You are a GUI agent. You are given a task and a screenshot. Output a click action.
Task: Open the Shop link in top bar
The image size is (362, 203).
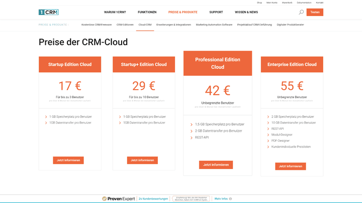click(259, 3)
